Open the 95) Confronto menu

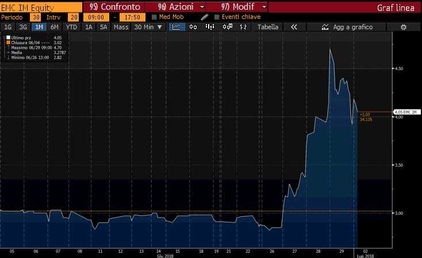coord(114,7)
